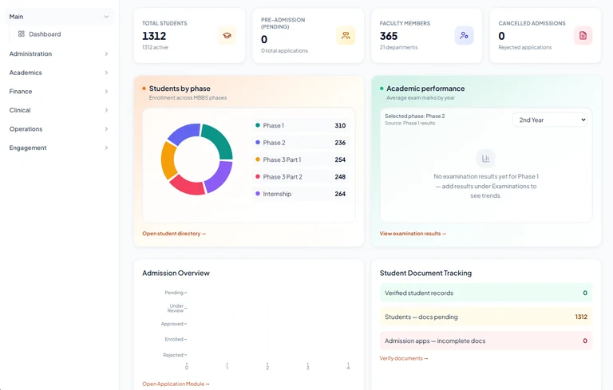Click the orange Phase 3 Part 1 donut segment

(x=168, y=160)
